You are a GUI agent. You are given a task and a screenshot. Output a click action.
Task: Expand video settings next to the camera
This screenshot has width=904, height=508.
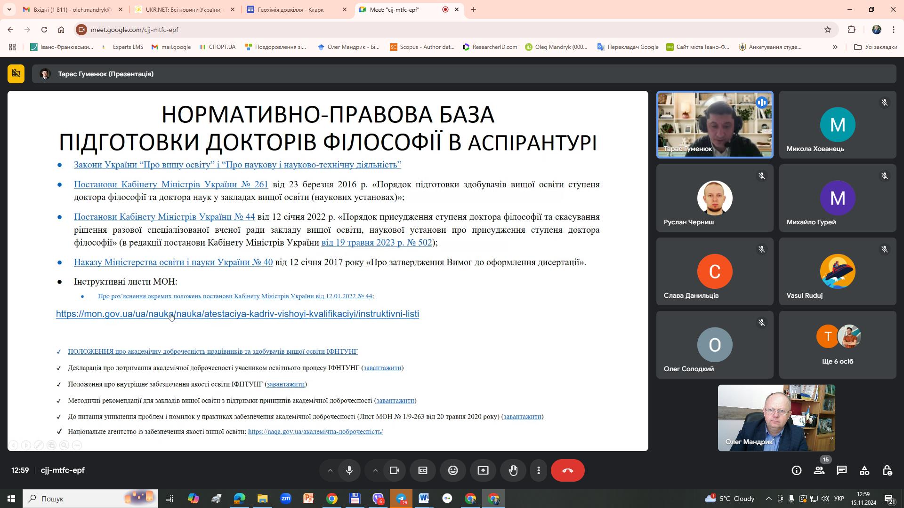(375, 470)
